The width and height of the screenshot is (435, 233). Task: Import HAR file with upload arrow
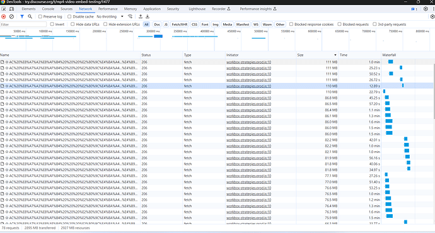(x=141, y=16)
